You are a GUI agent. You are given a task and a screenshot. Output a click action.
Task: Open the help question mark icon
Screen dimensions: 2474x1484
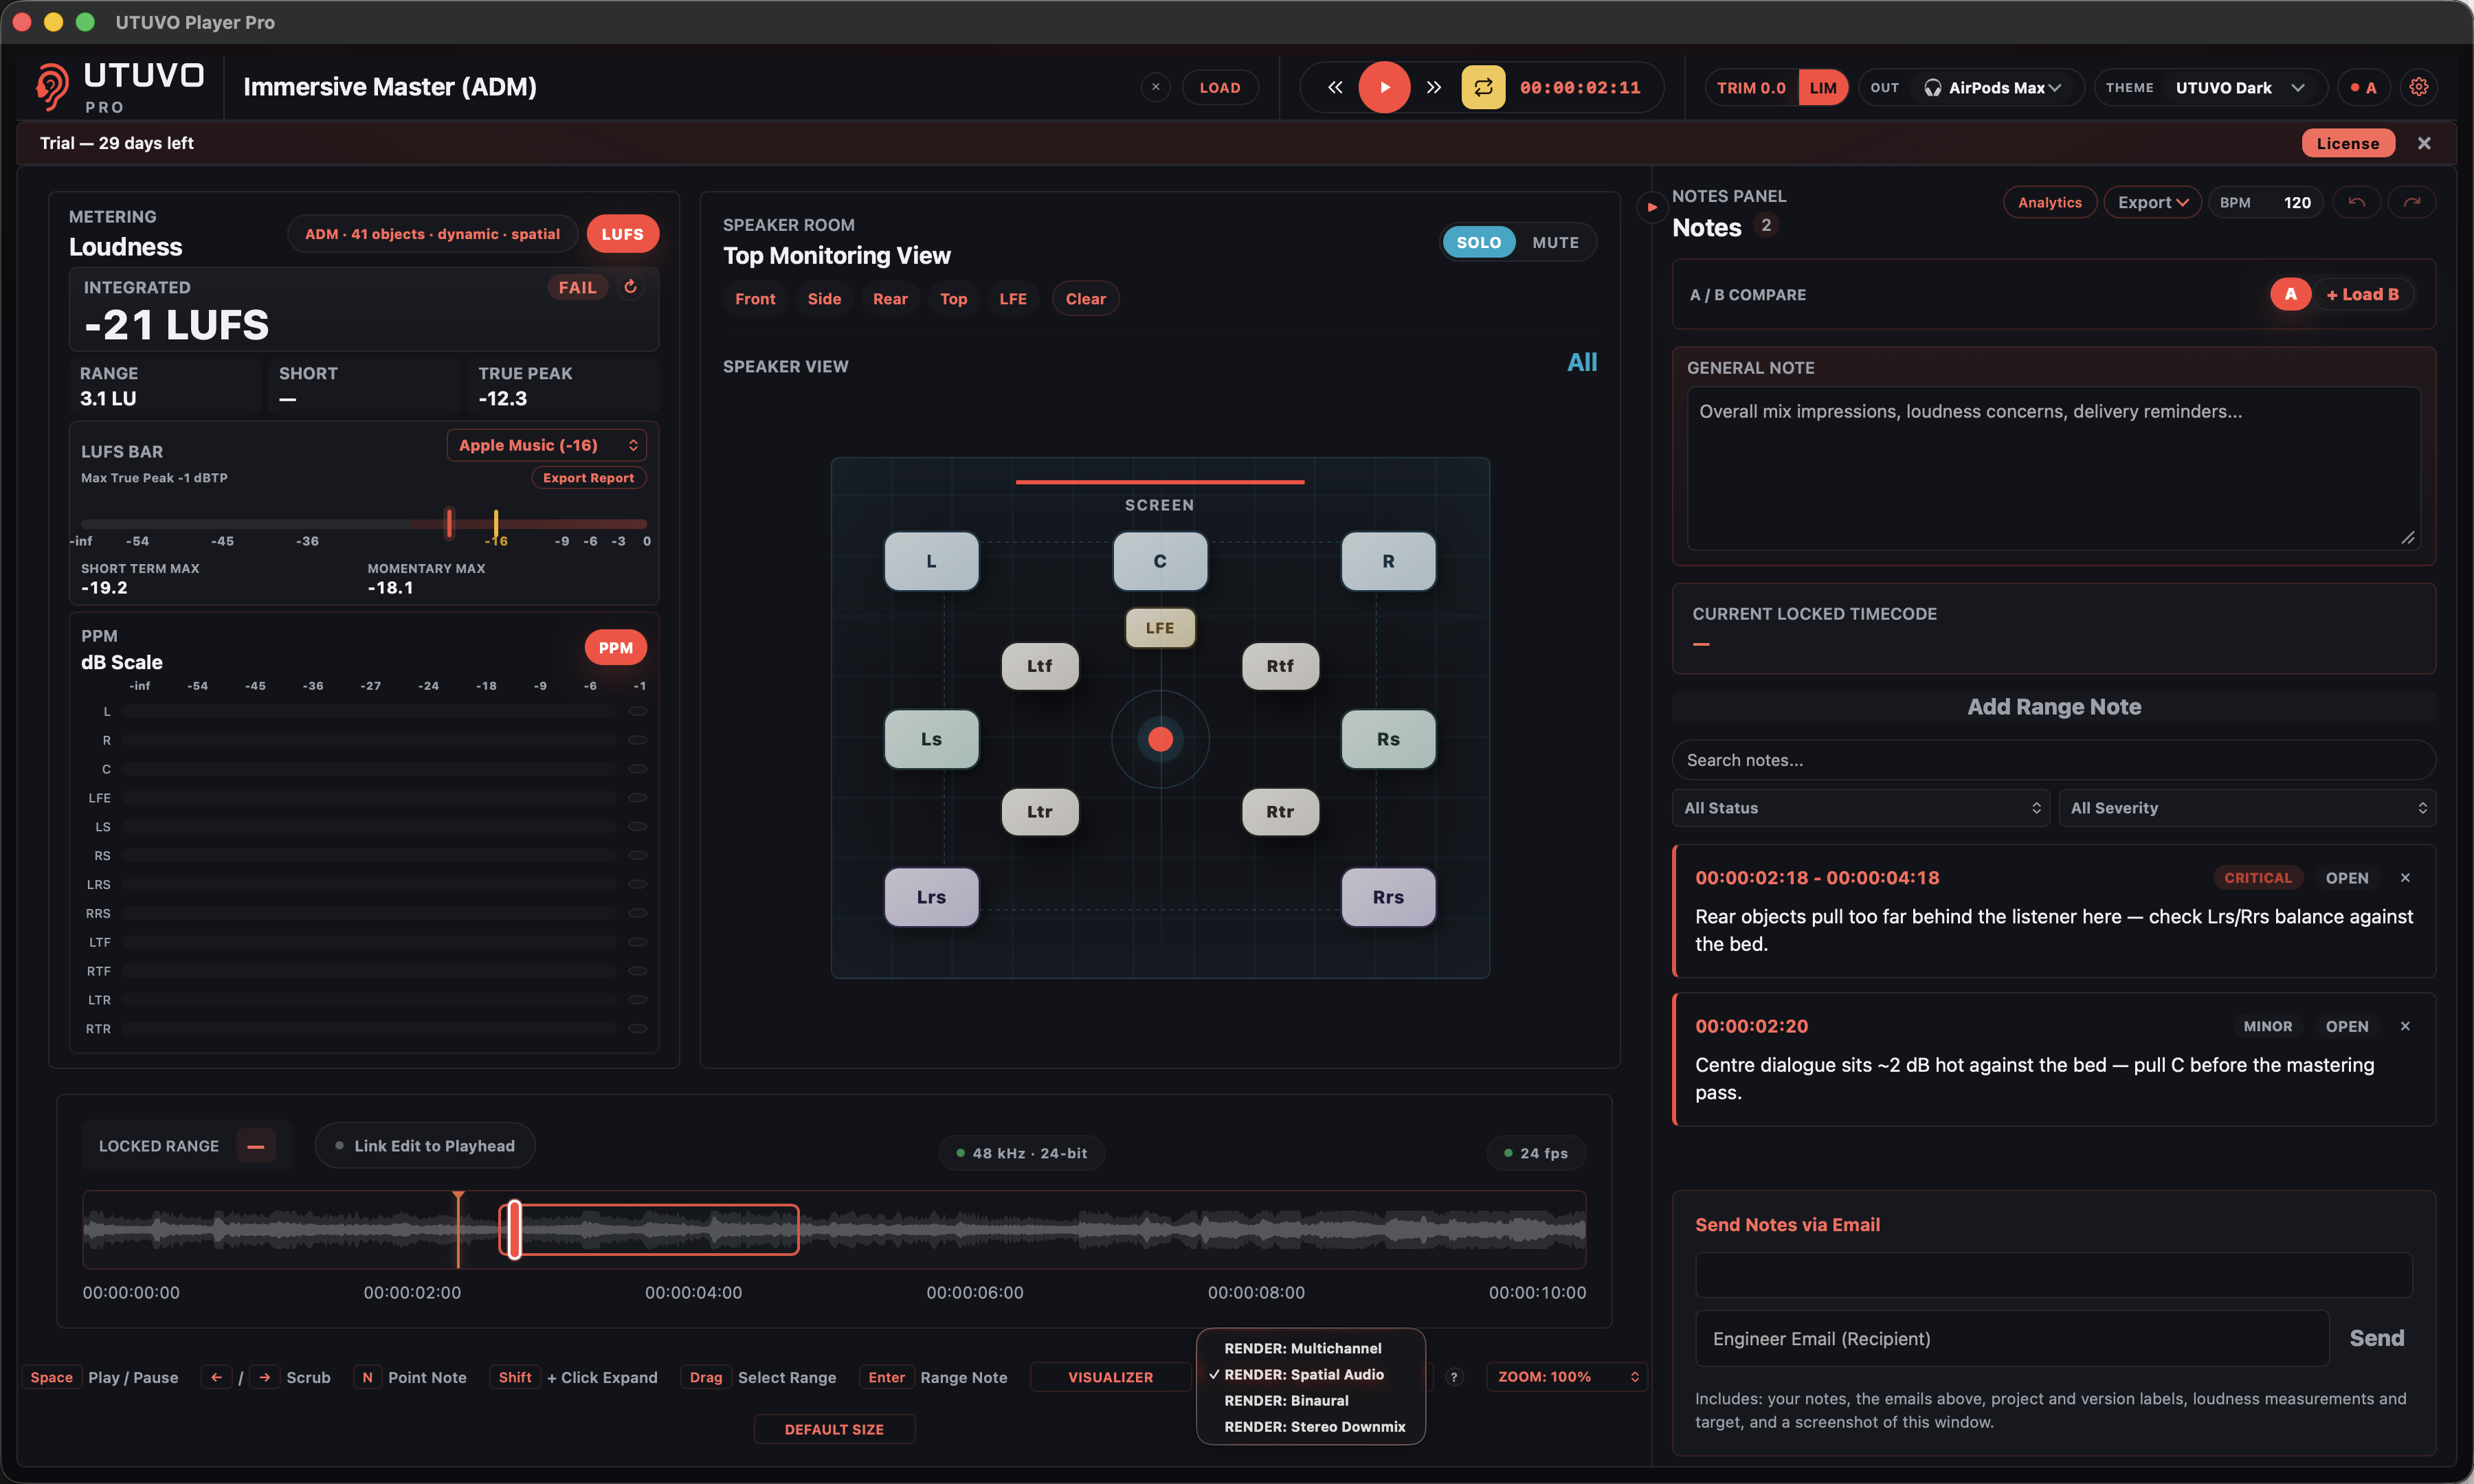(x=1454, y=1377)
